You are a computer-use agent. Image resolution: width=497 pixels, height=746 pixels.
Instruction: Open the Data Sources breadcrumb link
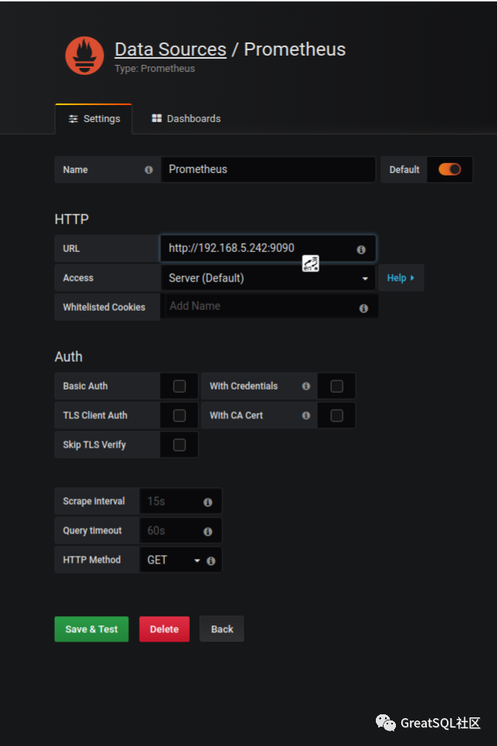[171, 49]
